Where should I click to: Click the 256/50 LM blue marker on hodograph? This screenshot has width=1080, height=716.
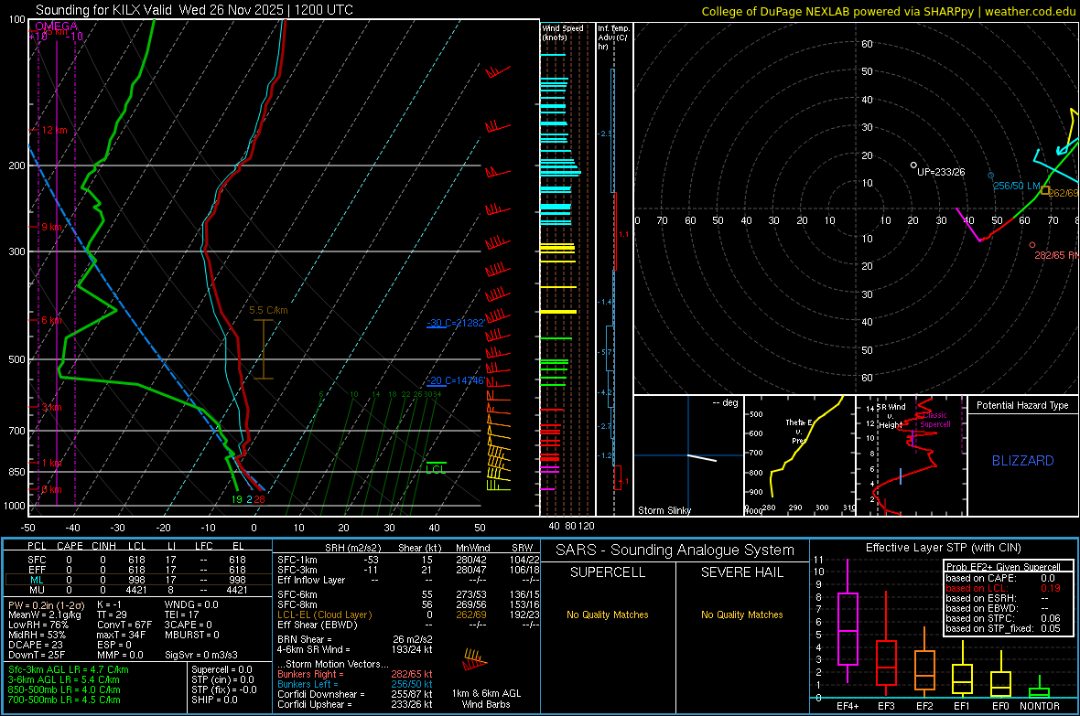991,176
